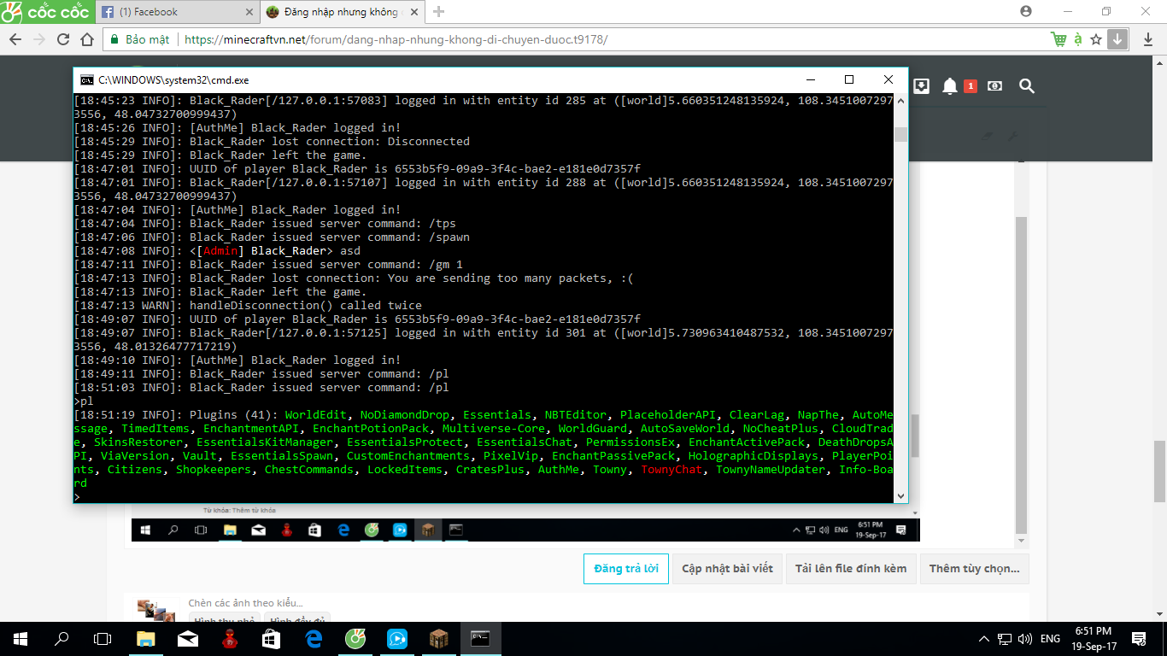Show the Bảo mật site security info
The image size is (1167, 656).
tap(140, 39)
